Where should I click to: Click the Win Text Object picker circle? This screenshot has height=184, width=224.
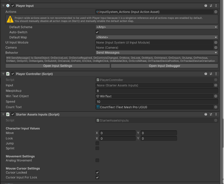pos(216,96)
